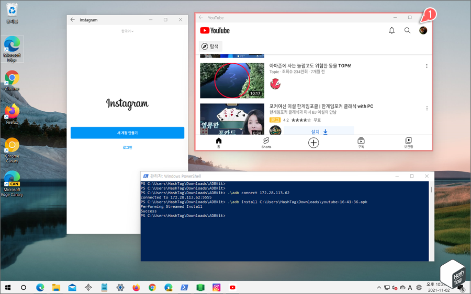
Task: Click the 설치 install button on the ad
Action: coord(319,131)
